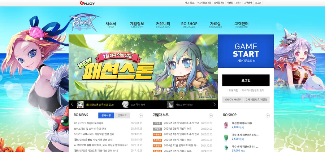The height and width of the screenshot is (152, 325).
Task: Open note 2025년 1분기 업데이트 추가 안내
Action: pos(181,134)
